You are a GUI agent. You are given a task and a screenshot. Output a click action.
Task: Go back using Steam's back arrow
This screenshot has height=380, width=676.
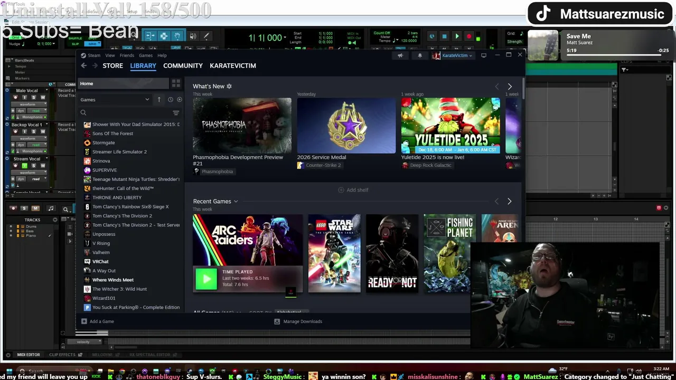pyautogui.click(x=83, y=65)
